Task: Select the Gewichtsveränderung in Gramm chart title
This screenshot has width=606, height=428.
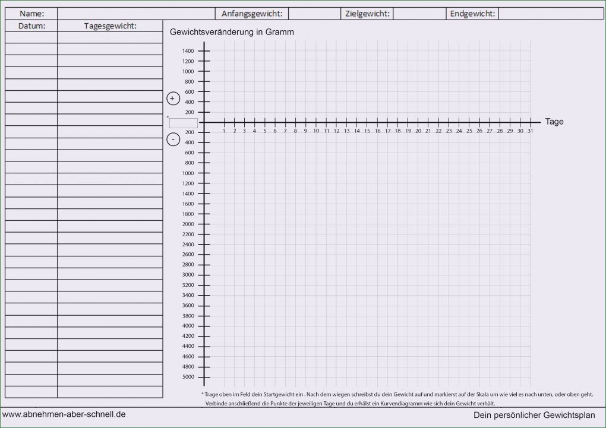Action: click(x=232, y=32)
